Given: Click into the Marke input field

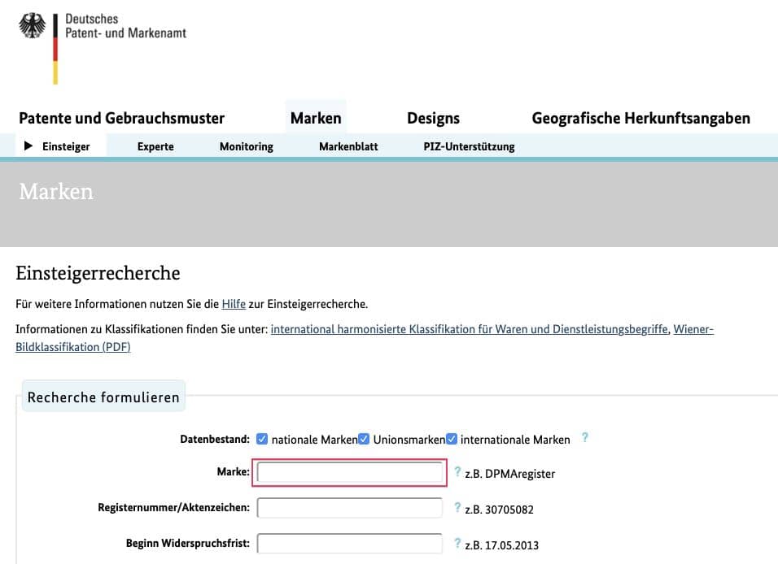Looking at the screenshot, I should pyautogui.click(x=350, y=472).
